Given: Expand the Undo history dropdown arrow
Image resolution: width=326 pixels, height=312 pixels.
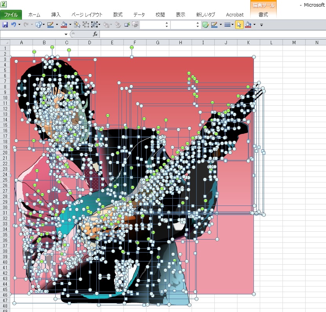Looking at the screenshot, I should pyautogui.click(x=19, y=25).
